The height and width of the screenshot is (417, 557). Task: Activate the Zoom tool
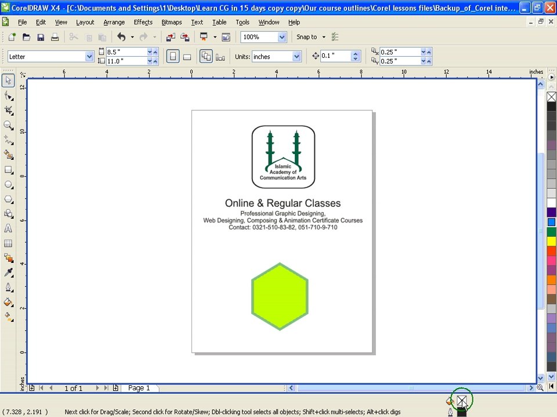tap(8, 125)
